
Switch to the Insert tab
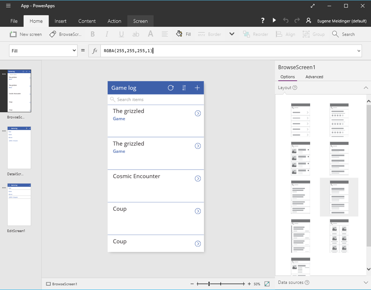[60, 21]
